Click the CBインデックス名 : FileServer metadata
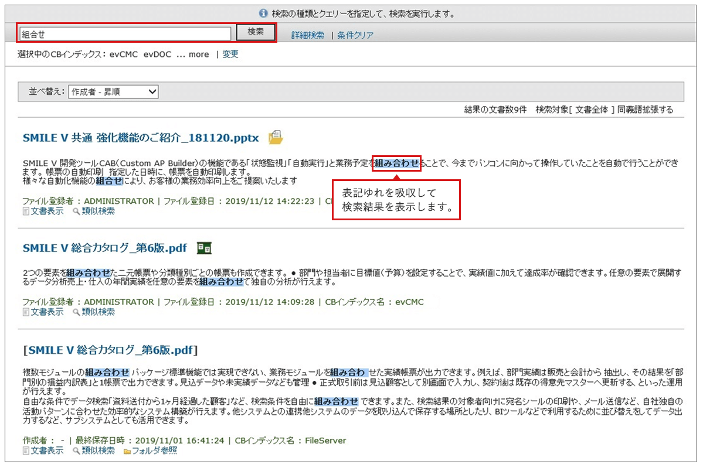The image size is (703, 471). [x=291, y=441]
